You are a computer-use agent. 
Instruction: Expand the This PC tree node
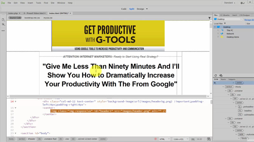218,30
